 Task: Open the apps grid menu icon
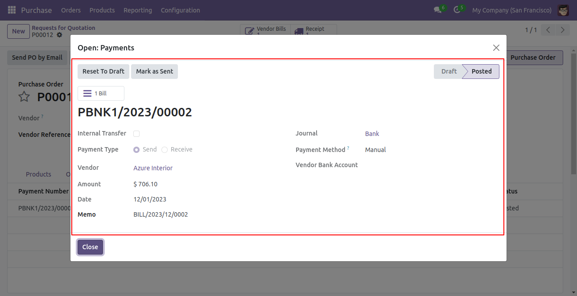tap(12, 10)
